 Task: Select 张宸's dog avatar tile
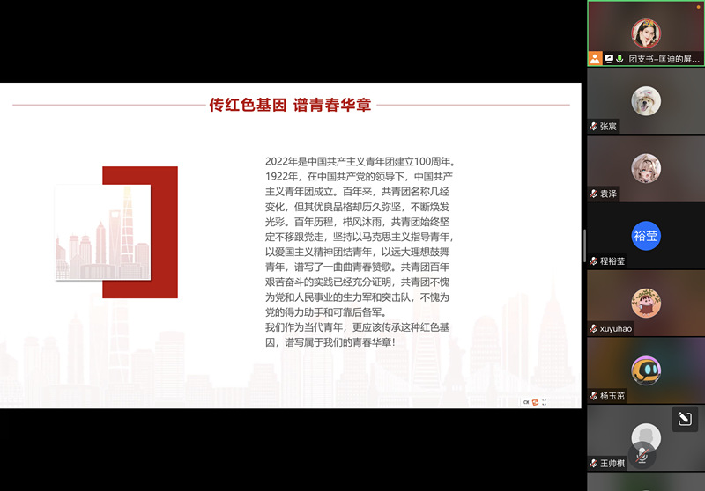(646, 99)
